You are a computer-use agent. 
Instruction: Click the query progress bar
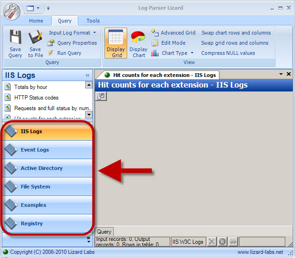262,242
